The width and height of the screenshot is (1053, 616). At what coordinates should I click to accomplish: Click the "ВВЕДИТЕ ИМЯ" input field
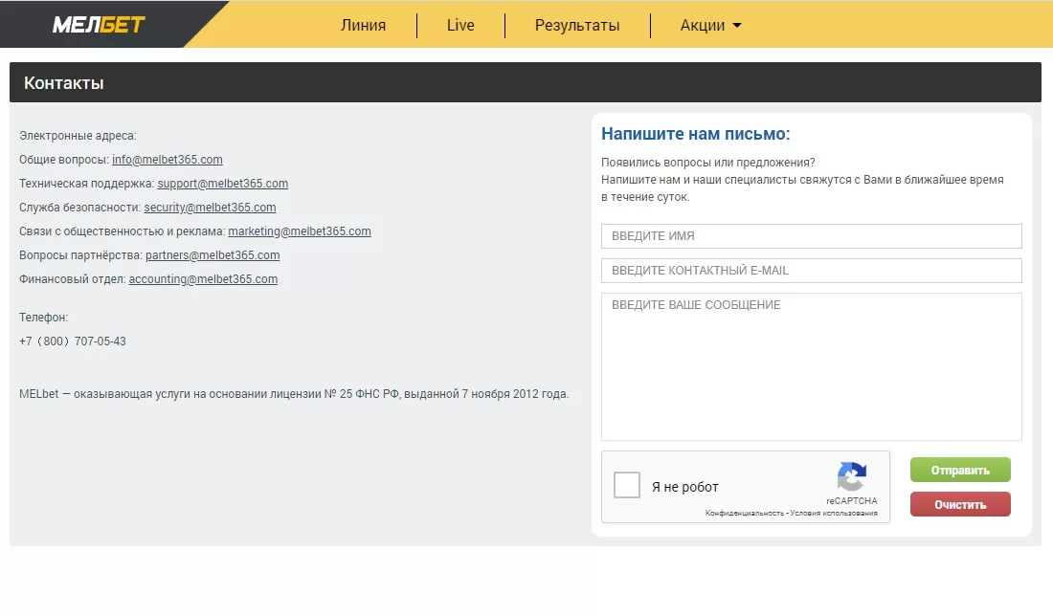811,235
